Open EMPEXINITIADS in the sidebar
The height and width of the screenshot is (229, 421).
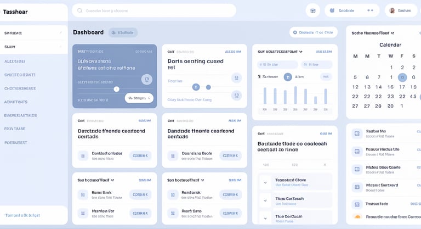pyautogui.click(x=20, y=115)
